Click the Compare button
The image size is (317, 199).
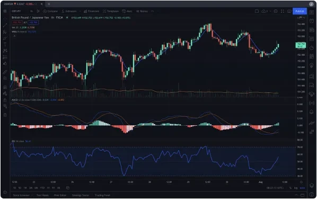(x=50, y=11)
